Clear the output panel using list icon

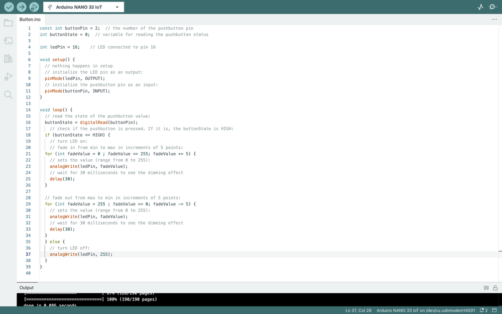click(486, 288)
